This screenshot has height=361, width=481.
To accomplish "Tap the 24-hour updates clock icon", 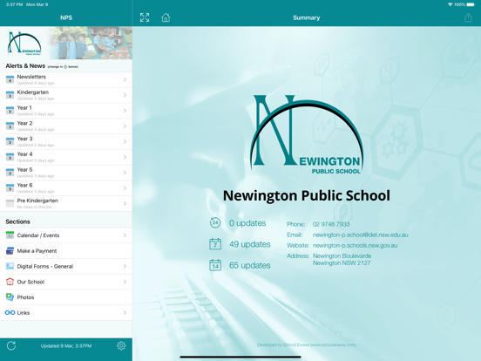I will point(215,222).
